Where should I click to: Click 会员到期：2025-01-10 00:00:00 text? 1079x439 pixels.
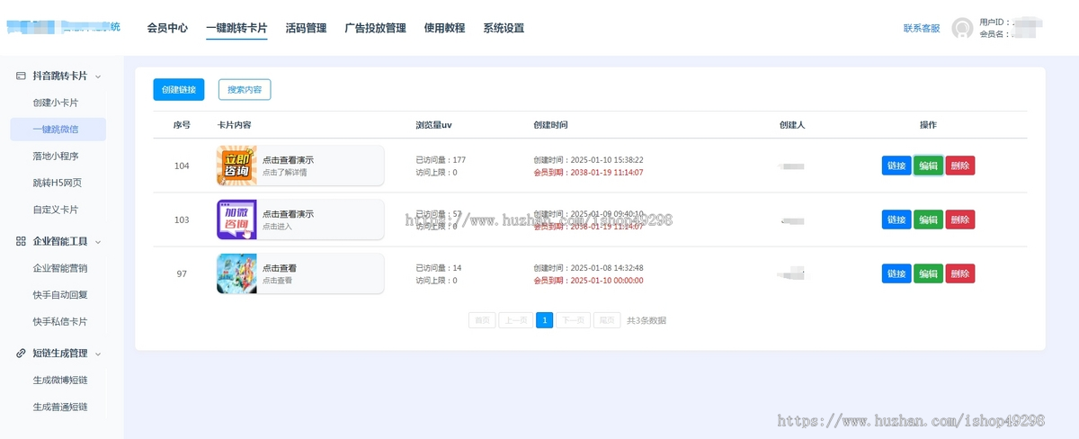pyautogui.click(x=588, y=281)
